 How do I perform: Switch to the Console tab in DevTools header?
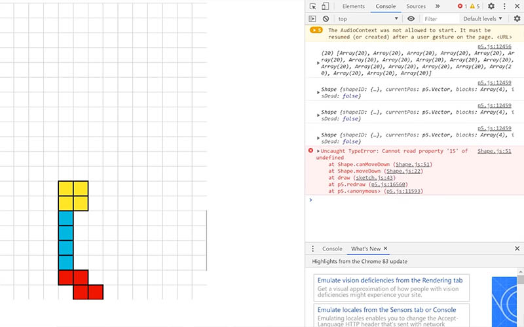(x=385, y=7)
